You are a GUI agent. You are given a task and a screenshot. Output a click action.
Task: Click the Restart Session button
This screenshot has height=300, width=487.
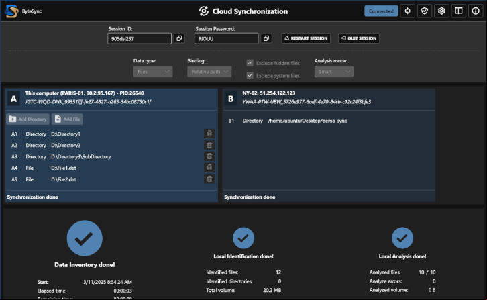(306, 38)
